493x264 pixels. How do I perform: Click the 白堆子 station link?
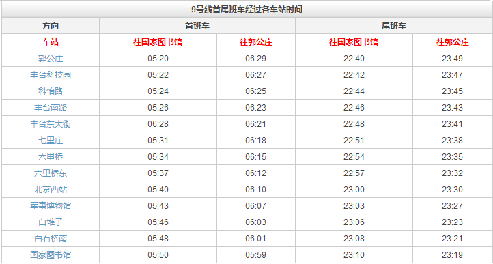pyautogui.click(x=51, y=222)
